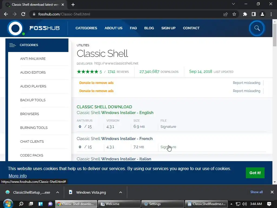The height and width of the screenshot is (208, 277).
Task: Open the CONTACT navigation item
Action: pyautogui.click(x=191, y=28)
